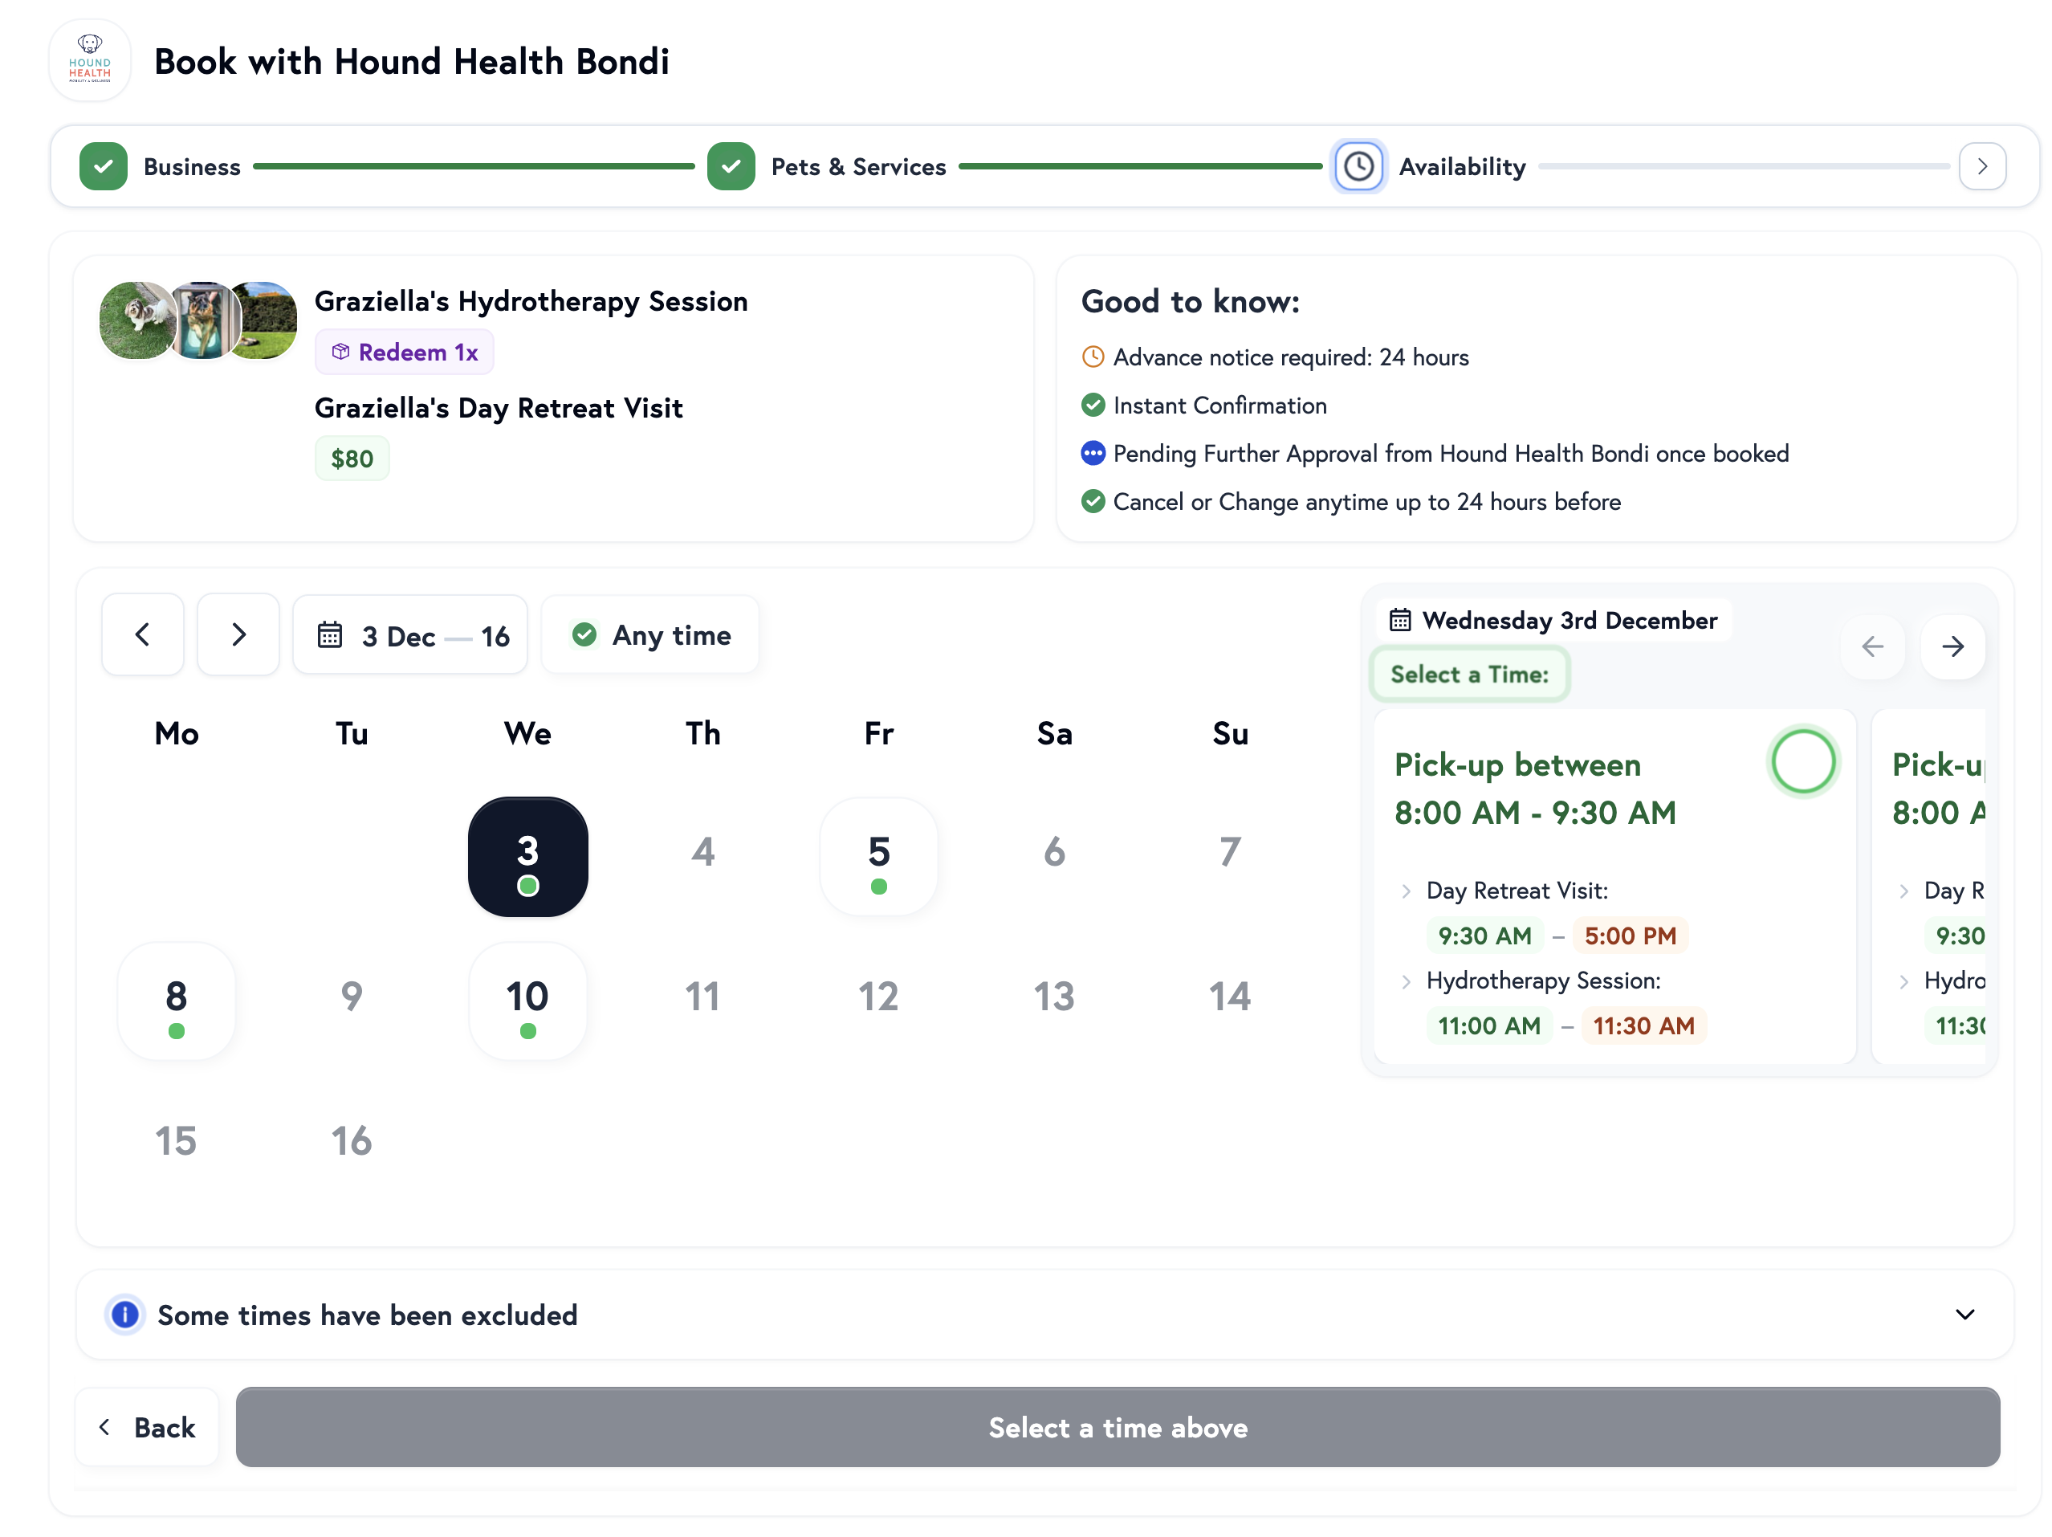The image size is (2052, 1537).
Task: Click the progress bar next chevron
Action: 1981,167
